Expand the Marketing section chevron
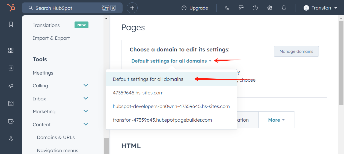Viewport: 344px width, 154px height. (x=86, y=111)
